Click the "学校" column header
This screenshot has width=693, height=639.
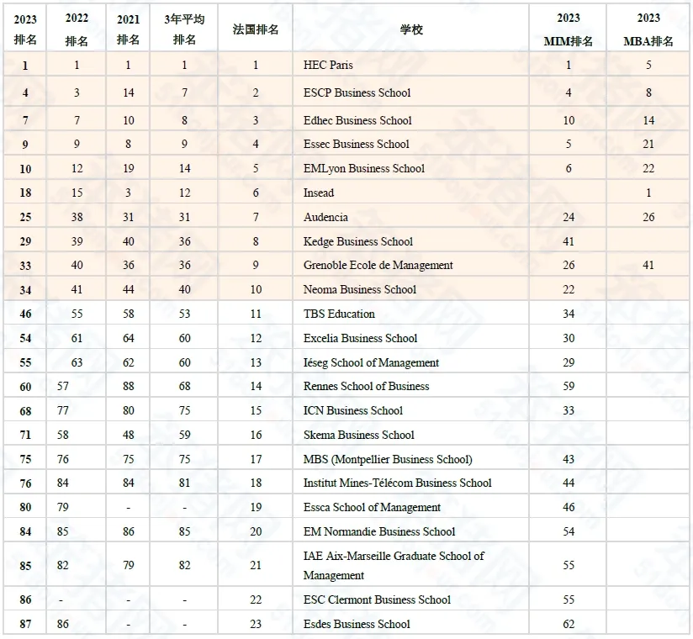click(x=411, y=29)
